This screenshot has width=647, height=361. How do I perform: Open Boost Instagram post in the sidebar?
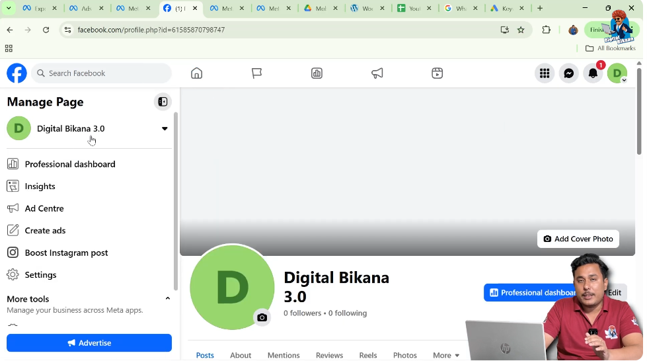tap(66, 253)
